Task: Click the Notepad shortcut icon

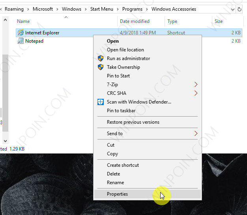Action: point(21,41)
